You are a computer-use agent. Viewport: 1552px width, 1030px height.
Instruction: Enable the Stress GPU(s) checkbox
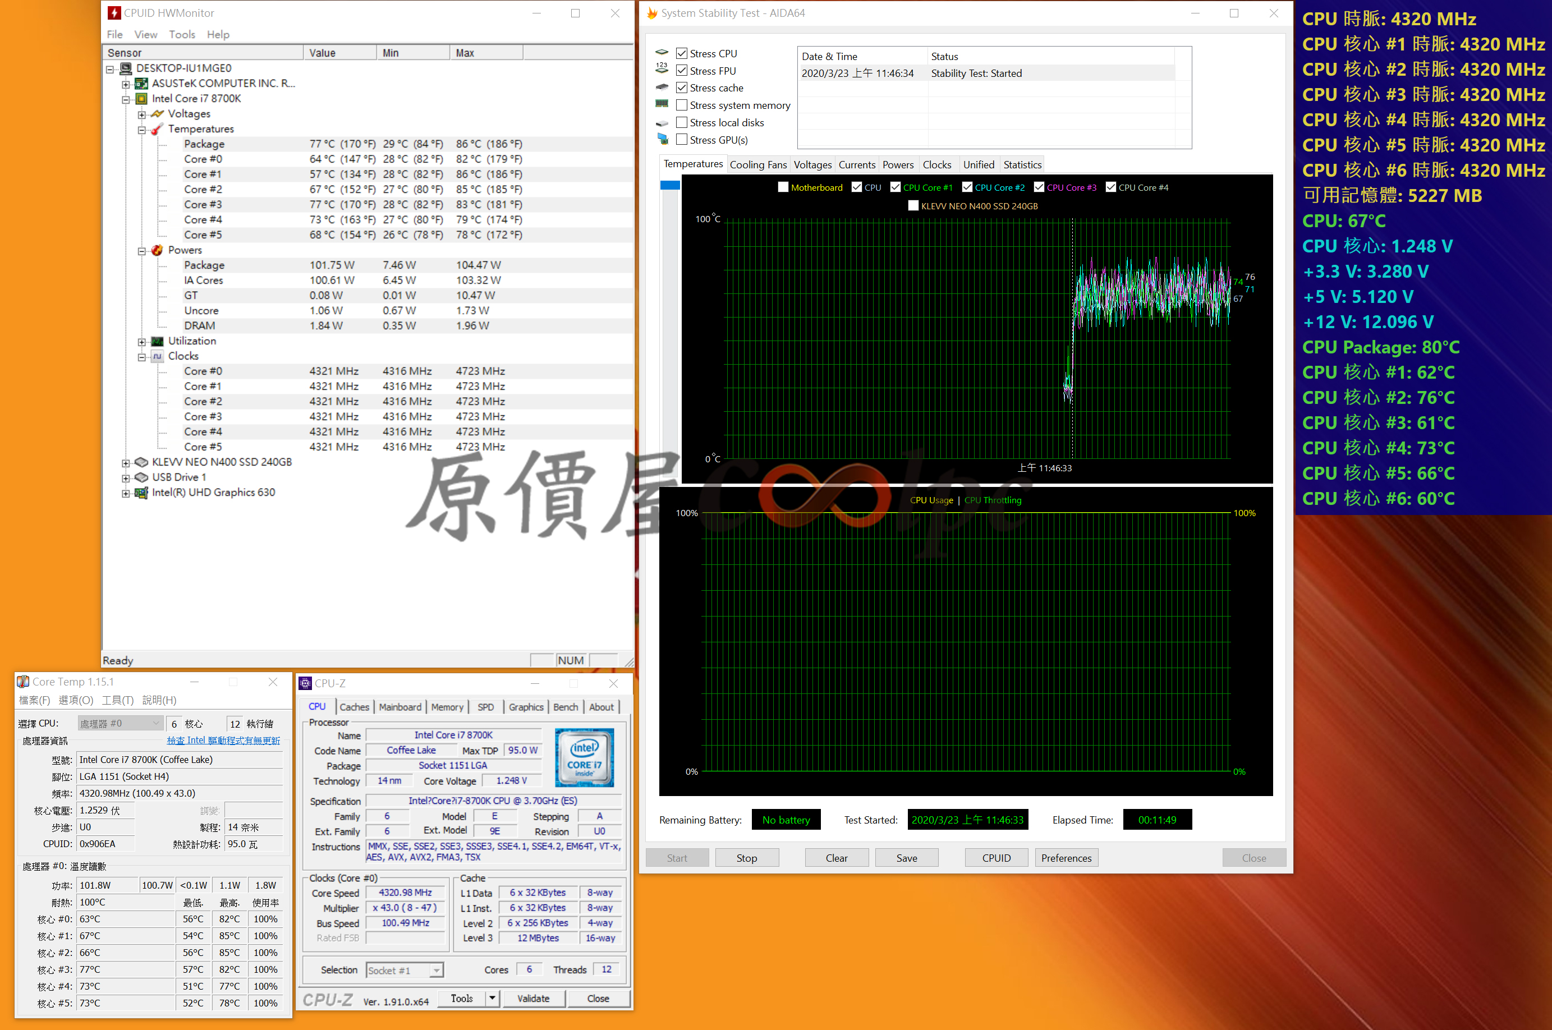coord(682,139)
